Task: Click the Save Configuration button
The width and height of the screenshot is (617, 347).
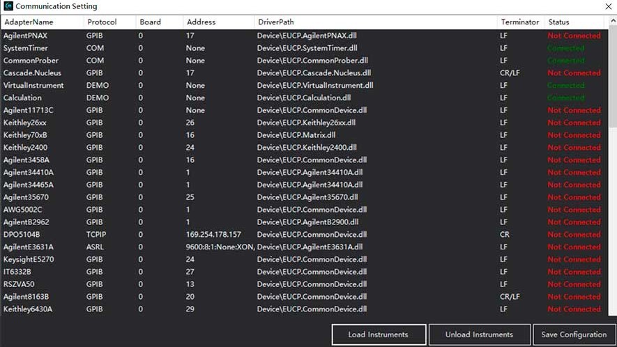Action: click(574, 334)
